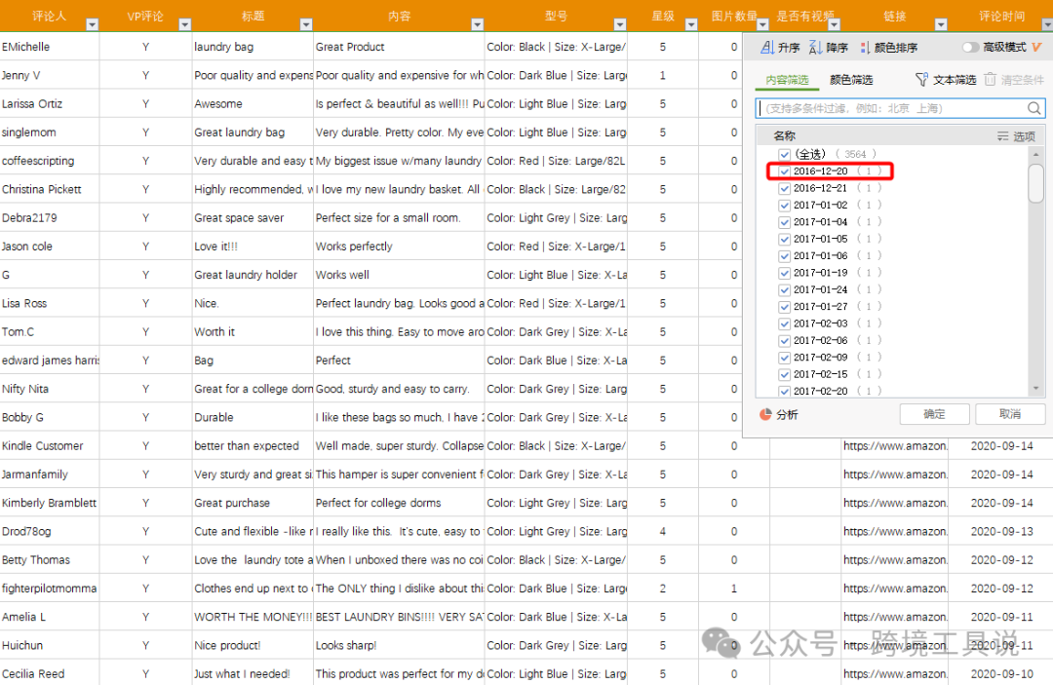This screenshot has height=685, width=1053.
Task: Select title cell 'Durable'
Action: click(x=253, y=417)
